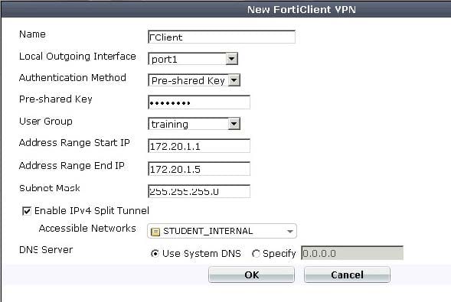451x302 pixels.
Task: Select Use System DNS radio button
Action: coord(155,254)
